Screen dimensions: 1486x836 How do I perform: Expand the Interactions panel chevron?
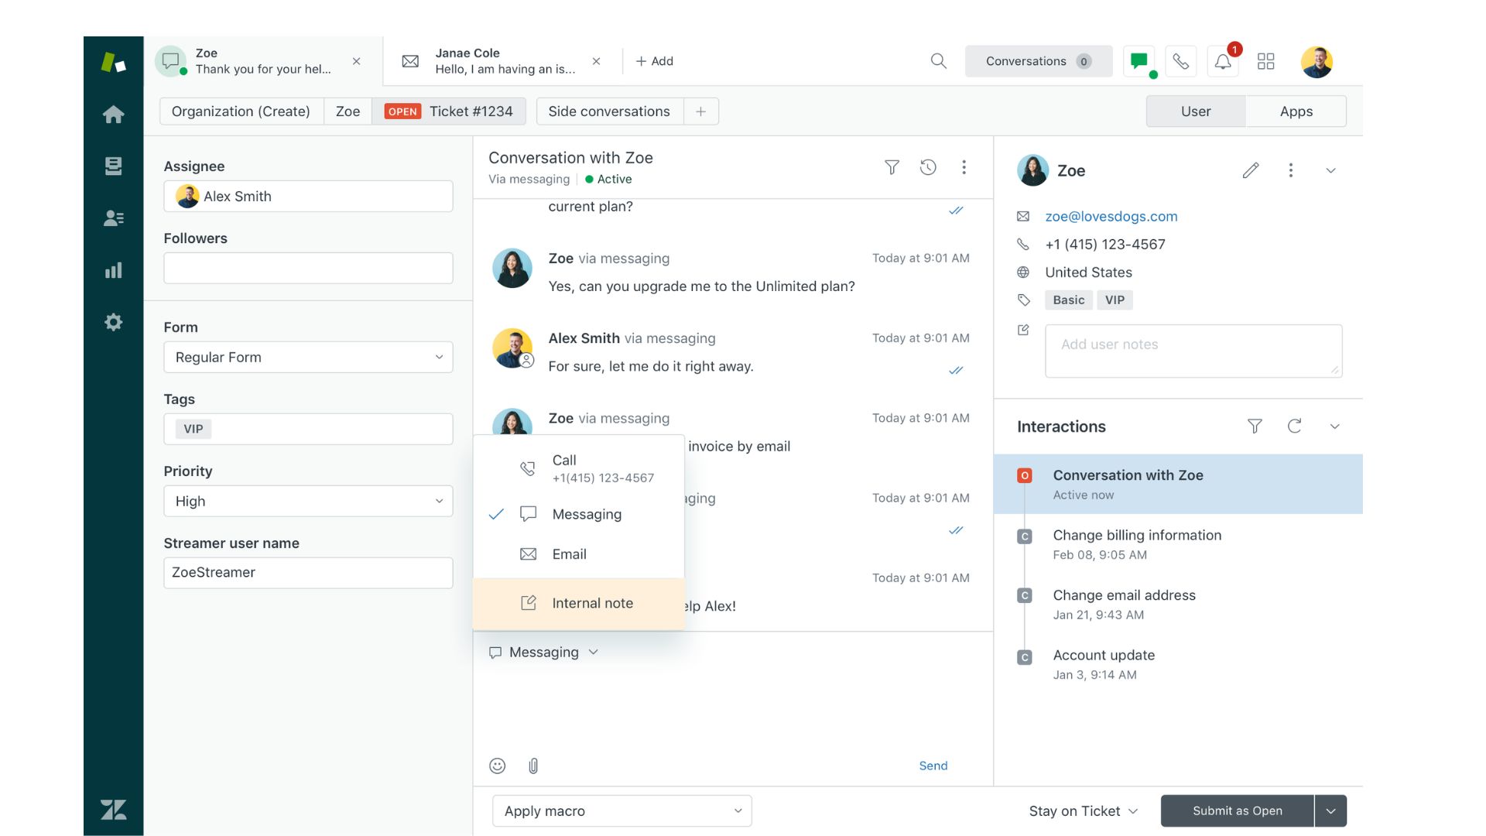click(1335, 427)
